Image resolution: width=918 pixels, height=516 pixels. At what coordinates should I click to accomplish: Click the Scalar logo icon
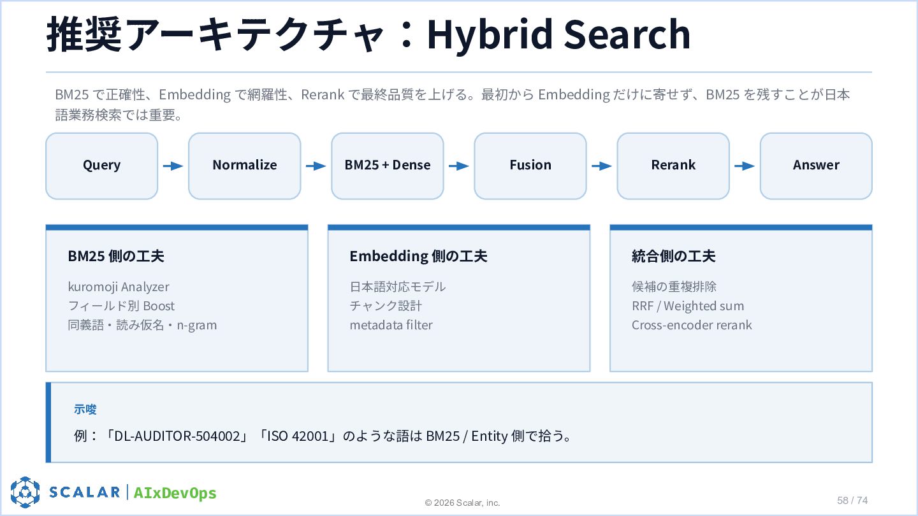[25, 492]
